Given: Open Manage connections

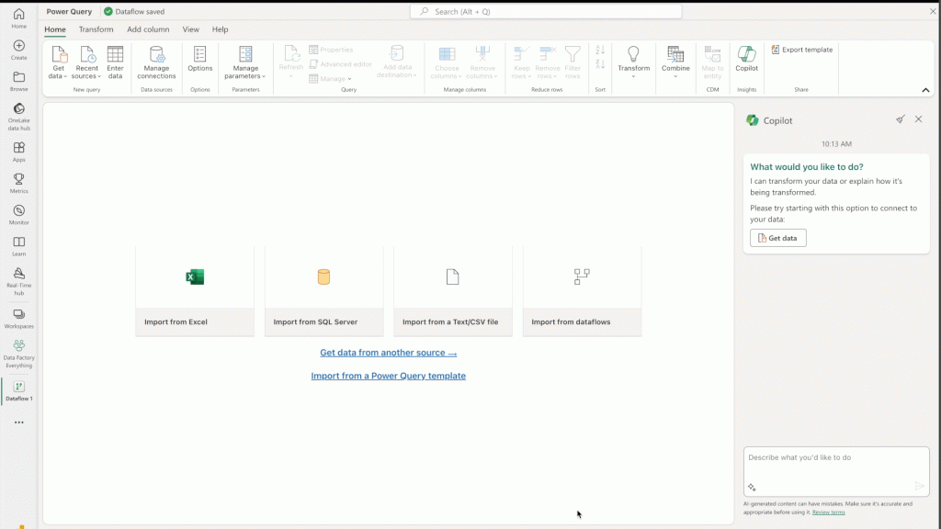Looking at the screenshot, I should (156, 64).
